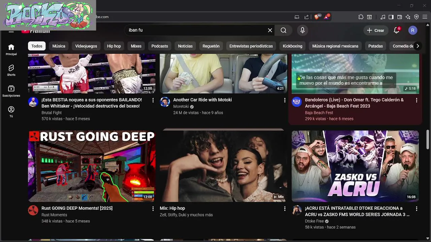431x242 pixels.
Task: Open options menu for Rust GOING DEEP video
Action: (153, 209)
